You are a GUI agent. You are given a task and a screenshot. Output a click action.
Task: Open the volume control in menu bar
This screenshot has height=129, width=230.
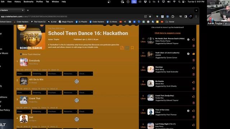pos(169,2)
